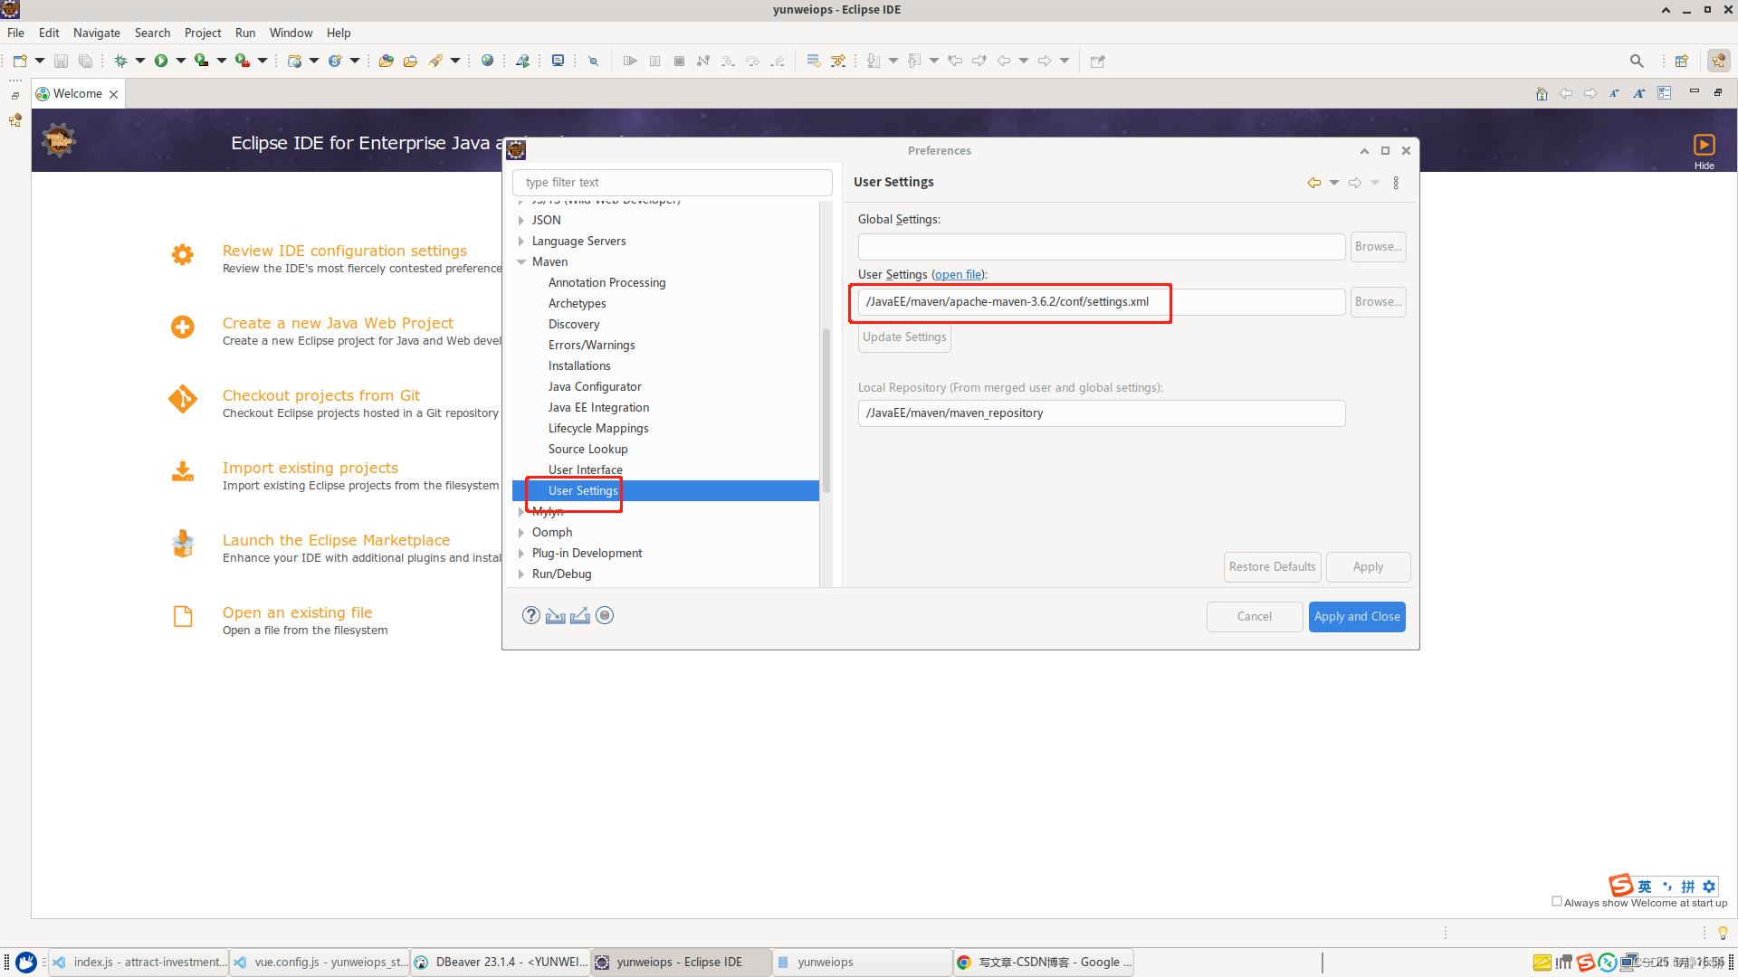Open the Help menu
This screenshot has width=1738, height=977.
339,33
